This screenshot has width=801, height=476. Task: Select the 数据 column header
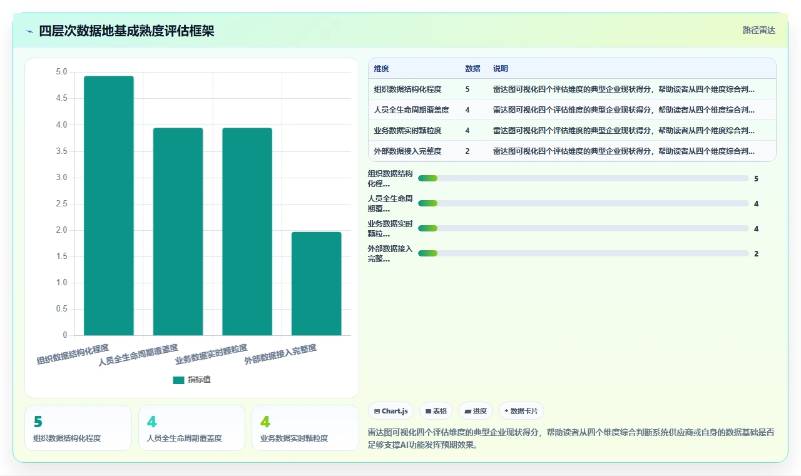pos(472,68)
